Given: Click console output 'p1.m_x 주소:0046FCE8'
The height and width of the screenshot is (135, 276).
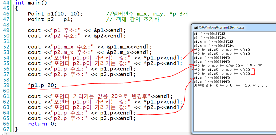Looking at the screenshot, I should coord(214,42).
